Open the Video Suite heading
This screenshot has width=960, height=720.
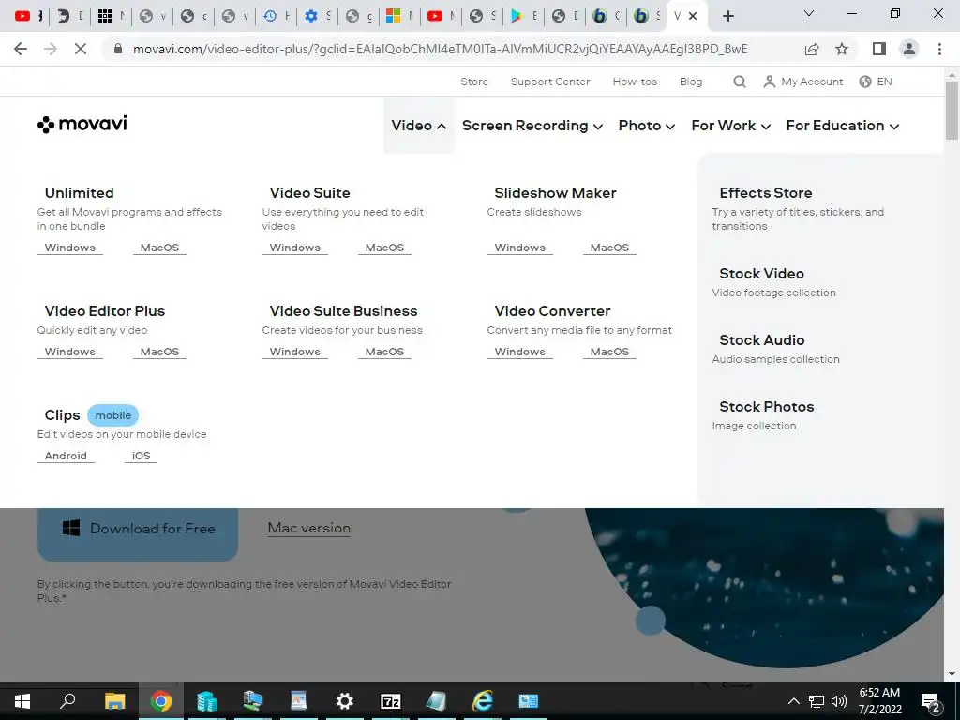[309, 193]
